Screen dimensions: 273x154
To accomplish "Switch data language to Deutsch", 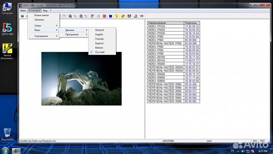I will point(100,30).
